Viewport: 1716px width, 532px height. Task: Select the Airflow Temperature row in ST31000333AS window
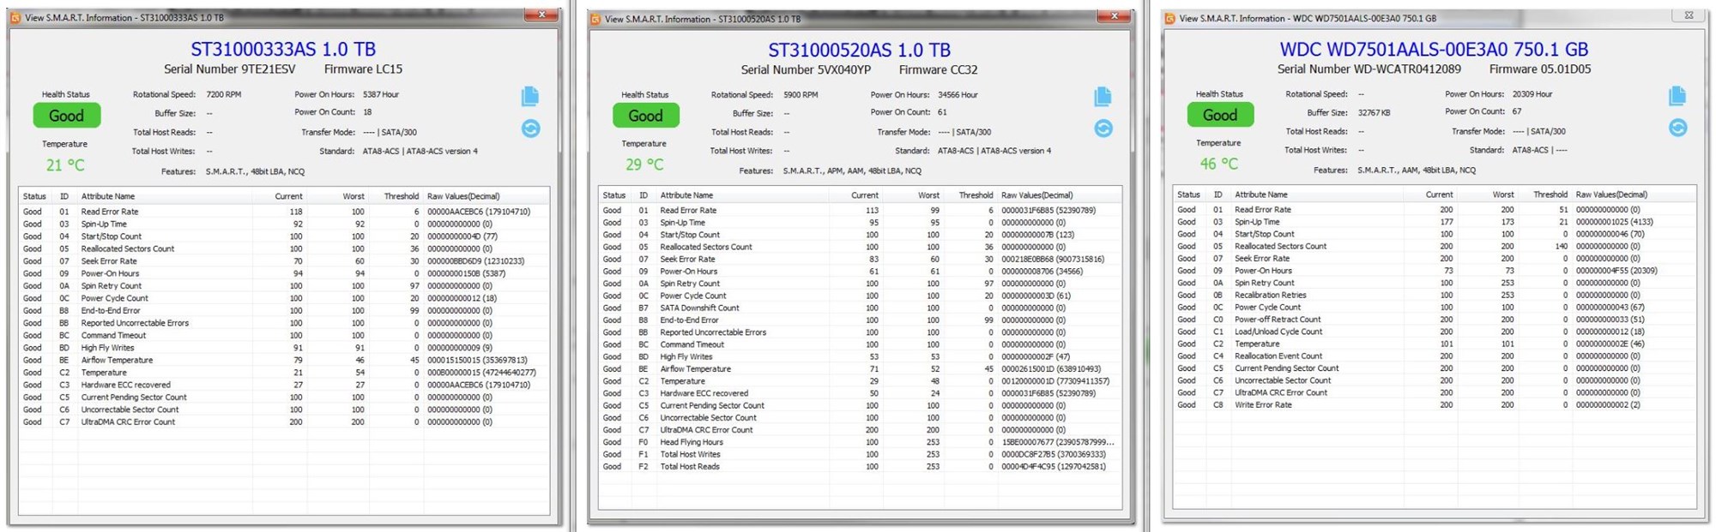coord(283,360)
